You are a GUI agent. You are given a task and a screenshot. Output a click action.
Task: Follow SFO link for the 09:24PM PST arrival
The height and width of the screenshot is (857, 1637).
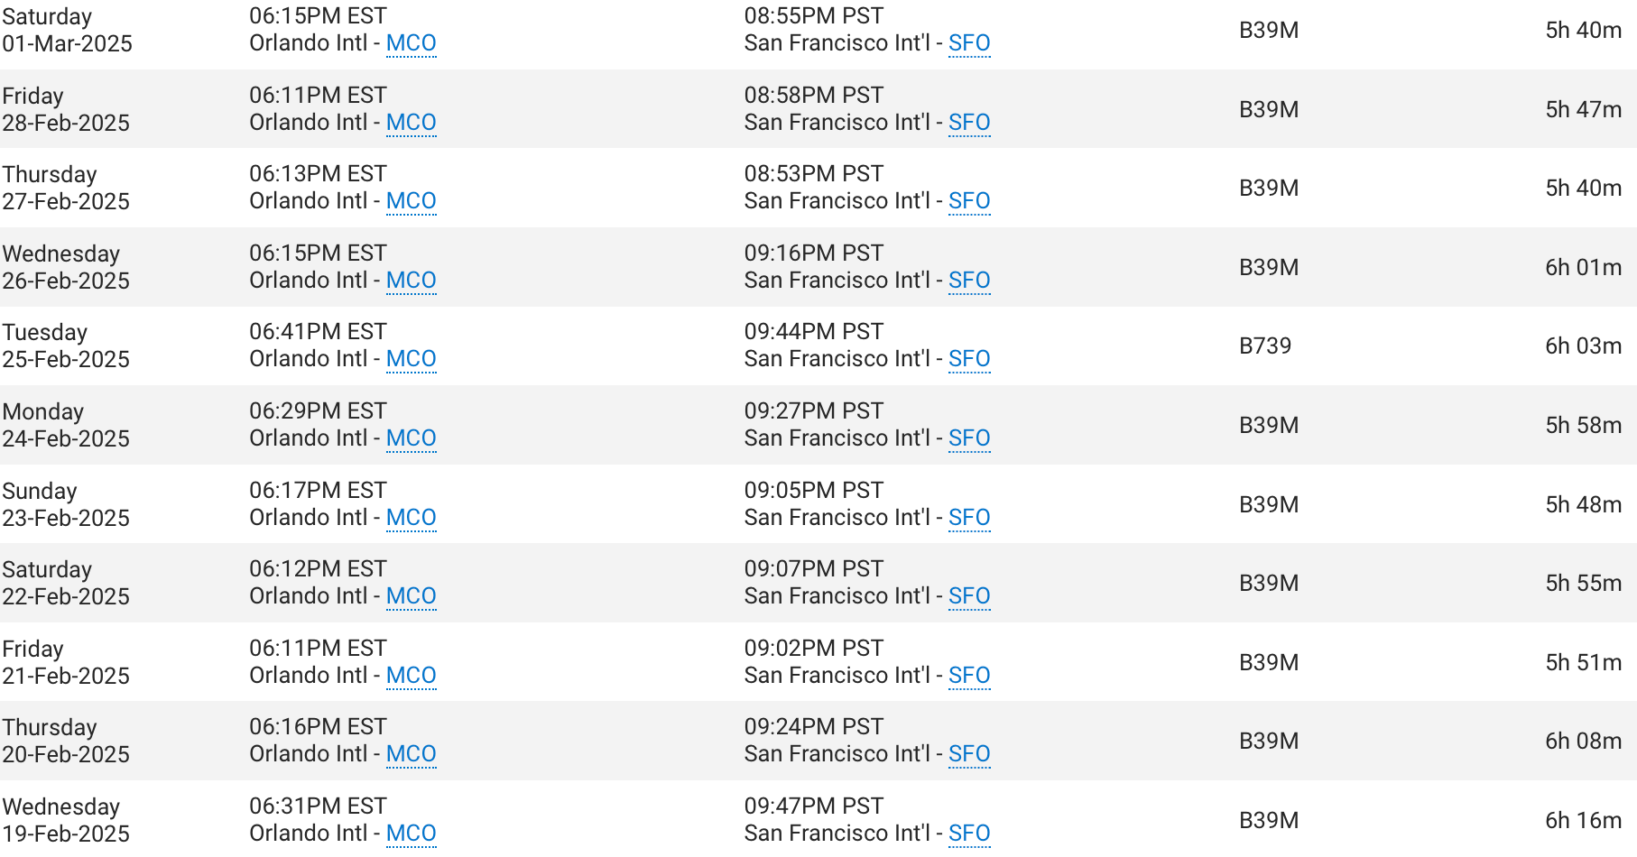pos(968,754)
